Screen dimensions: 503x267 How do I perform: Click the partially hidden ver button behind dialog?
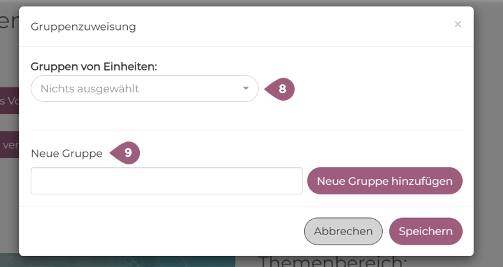pos(9,145)
